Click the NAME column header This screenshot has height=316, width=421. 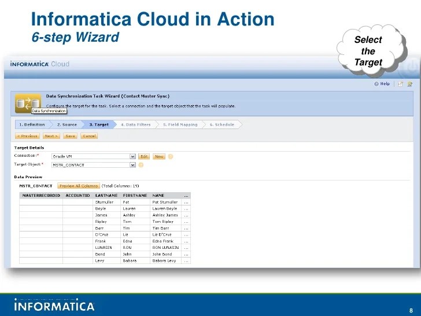pyautogui.click(x=165, y=196)
